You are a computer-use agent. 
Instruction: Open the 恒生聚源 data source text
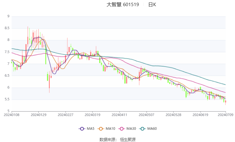click(x=128, y=140)
